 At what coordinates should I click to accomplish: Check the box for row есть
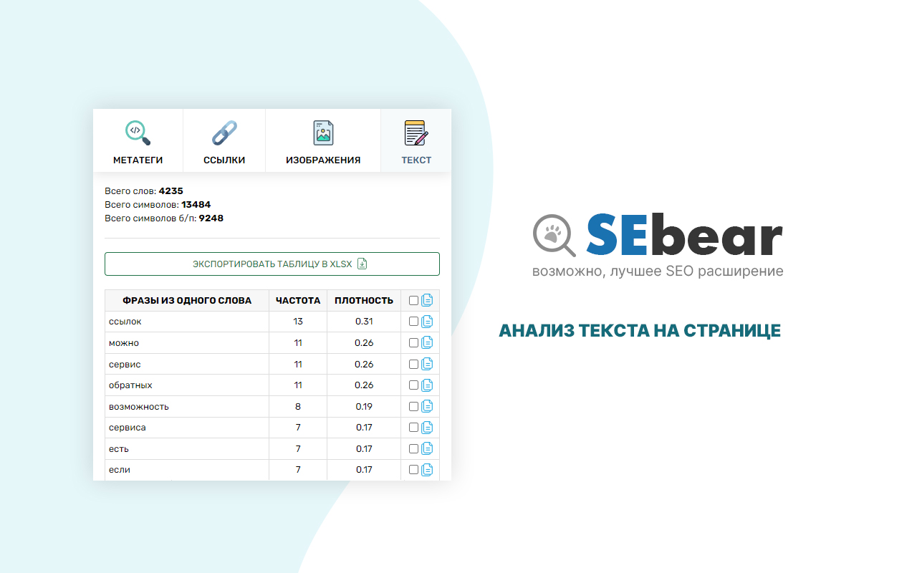coord(413,449)
